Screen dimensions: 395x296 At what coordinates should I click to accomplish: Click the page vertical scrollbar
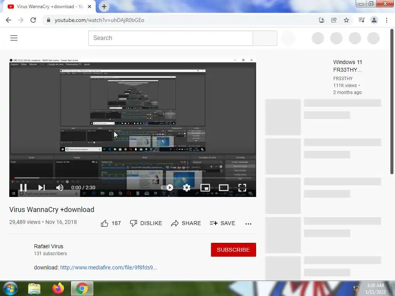(392, 102)
